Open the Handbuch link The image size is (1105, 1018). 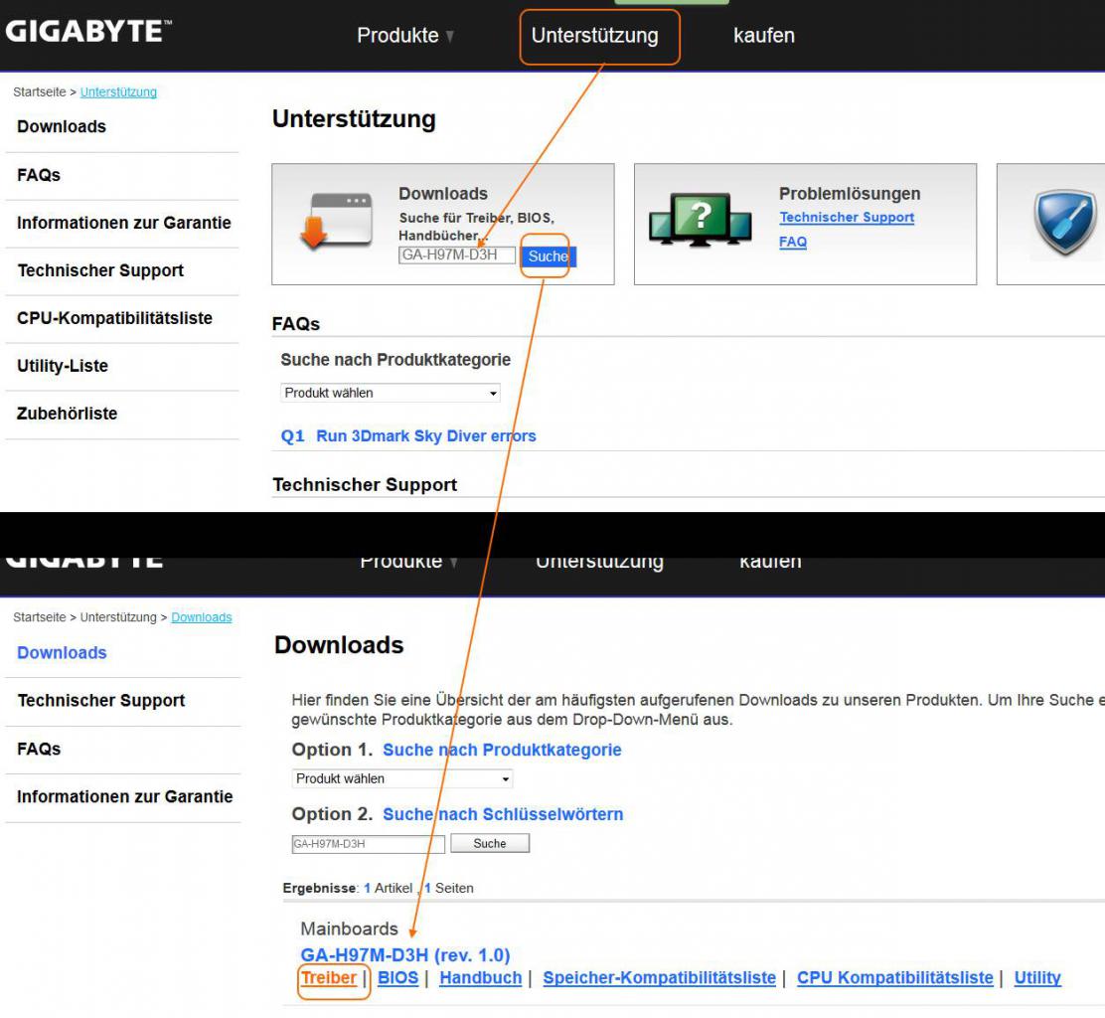tap(481, 978)
